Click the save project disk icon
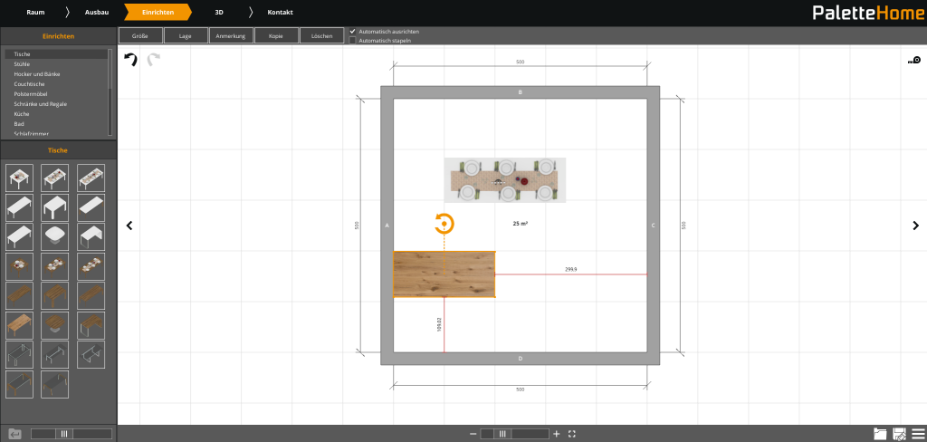The width and height of the screenshot is (927, 442). tap(900, 434)
